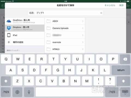
Task: Tap the D key
Action: coord(34,70)
